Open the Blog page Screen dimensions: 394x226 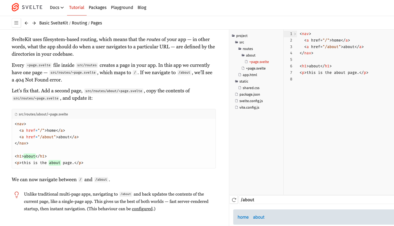142,8
